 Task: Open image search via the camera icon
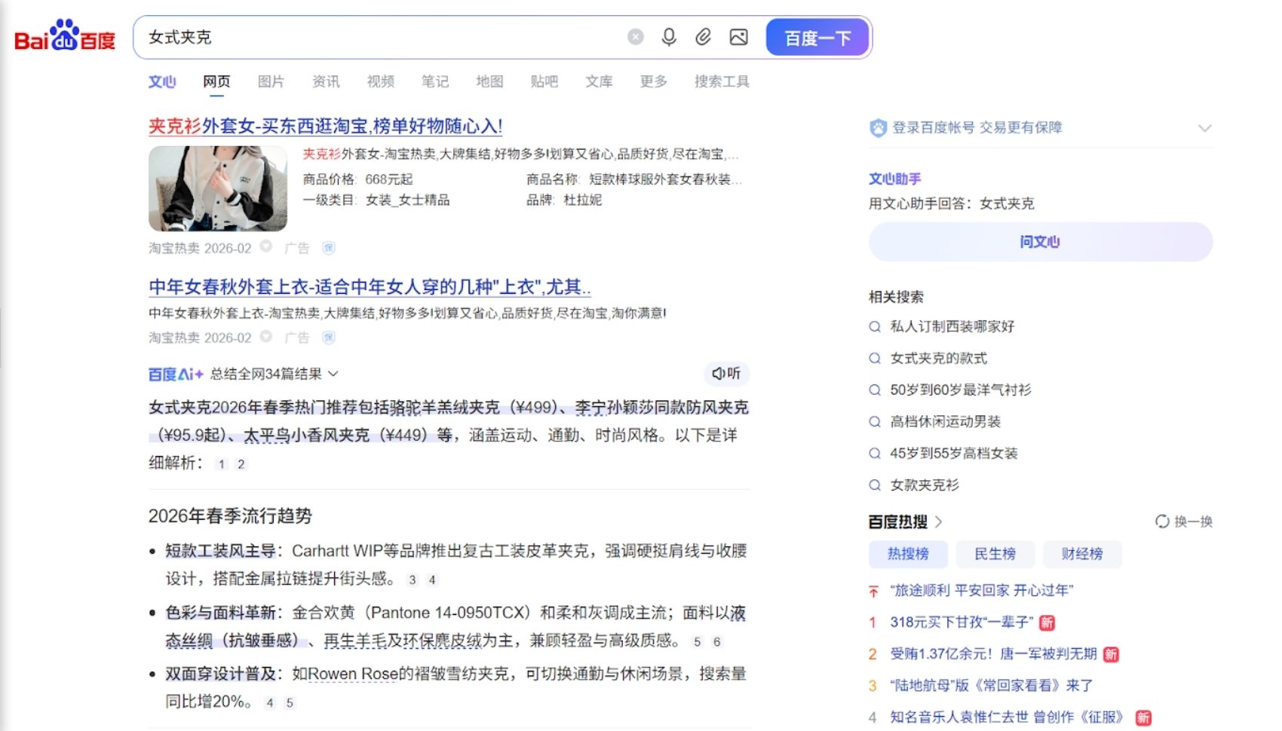tap(739, 37)
